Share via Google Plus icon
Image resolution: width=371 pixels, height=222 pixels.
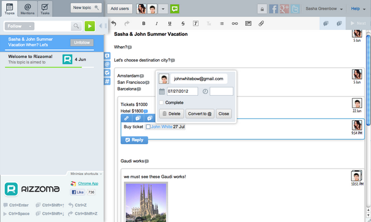284,9
